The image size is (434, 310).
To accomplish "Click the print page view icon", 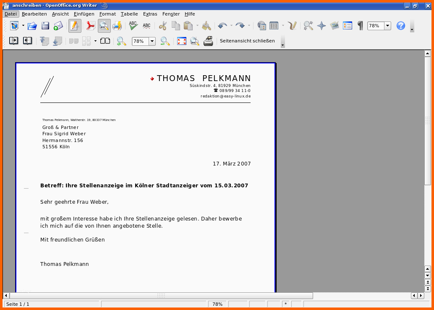I will tap(208, 41).
